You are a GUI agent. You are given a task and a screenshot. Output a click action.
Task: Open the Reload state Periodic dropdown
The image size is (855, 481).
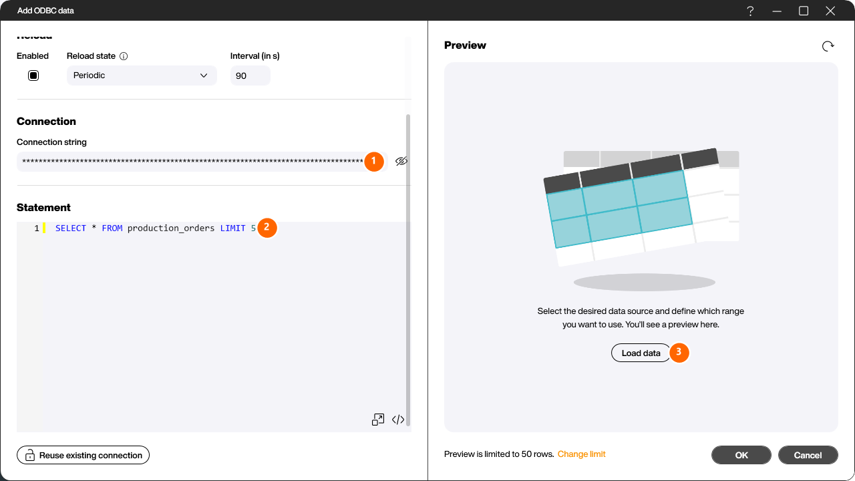pos(142,75)
